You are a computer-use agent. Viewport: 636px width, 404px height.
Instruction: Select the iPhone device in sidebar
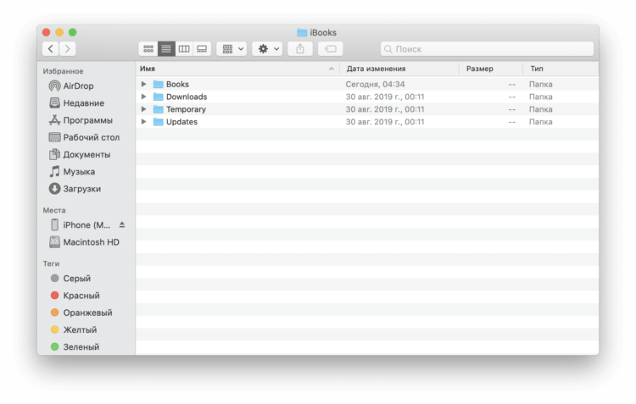coord(81,225)
